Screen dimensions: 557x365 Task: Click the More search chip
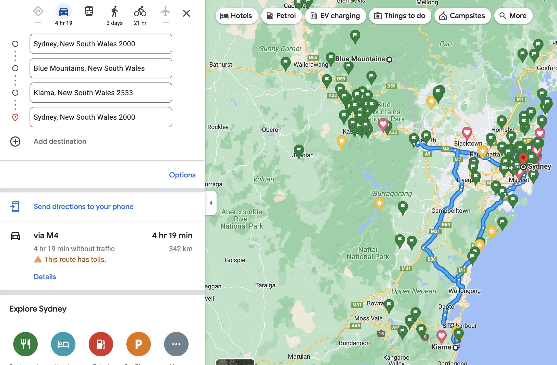click(x=513, y=16)
